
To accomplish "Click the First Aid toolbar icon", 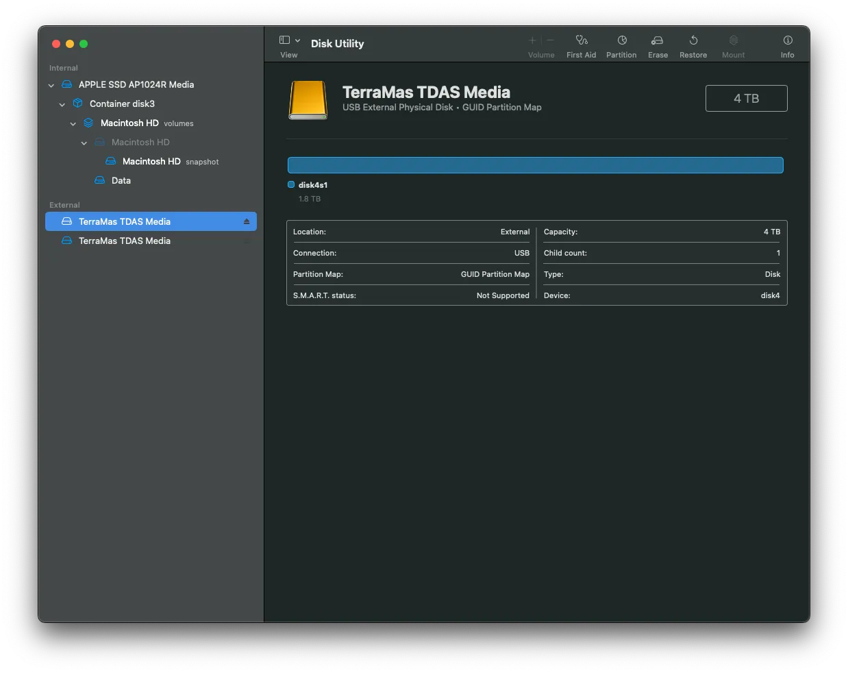I will 581,41.
